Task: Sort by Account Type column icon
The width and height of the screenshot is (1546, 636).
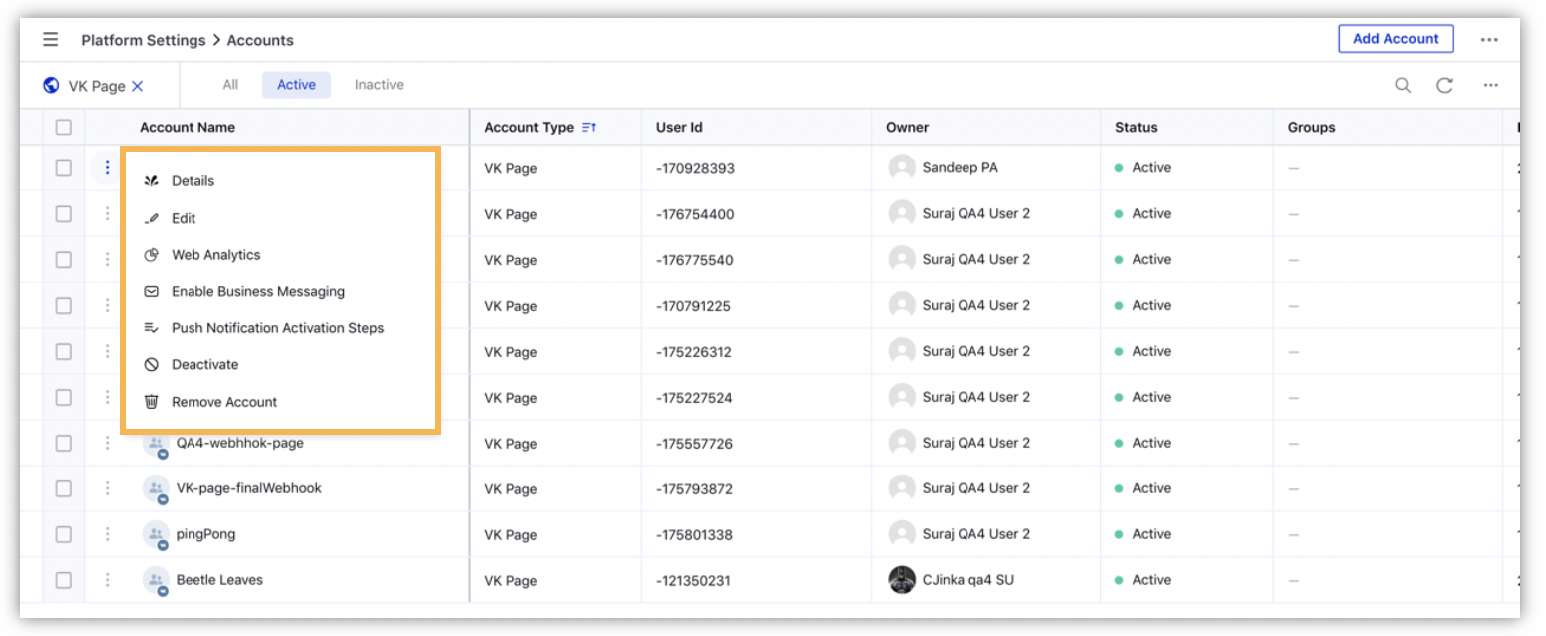Action: [x=588, y=127]
